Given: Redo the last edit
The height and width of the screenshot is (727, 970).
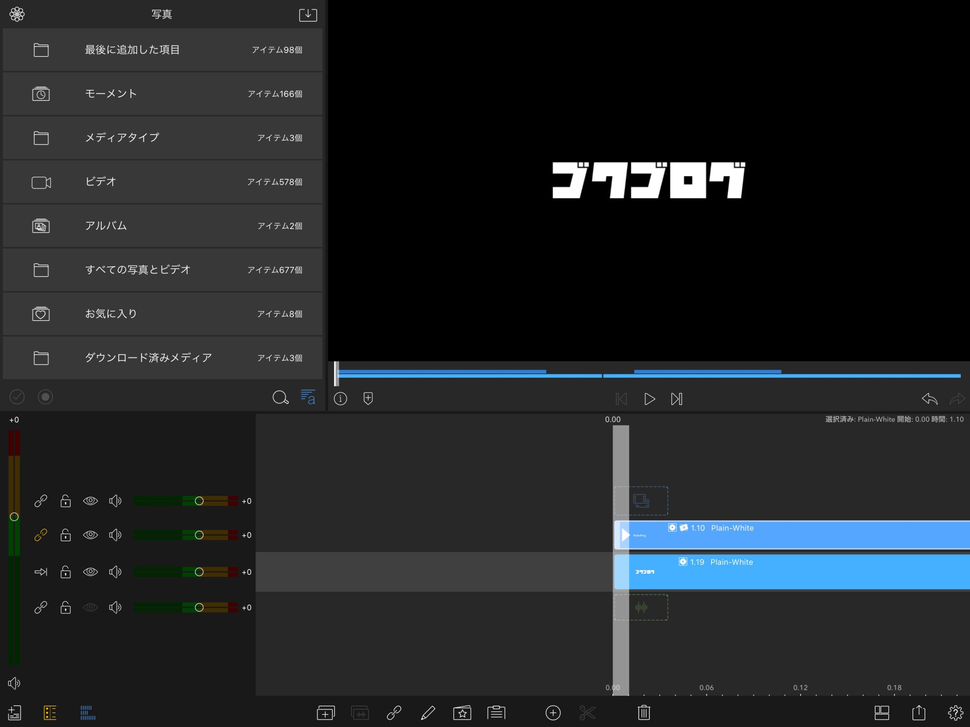Looking at the screenshot, I should (x=957, y=399).
